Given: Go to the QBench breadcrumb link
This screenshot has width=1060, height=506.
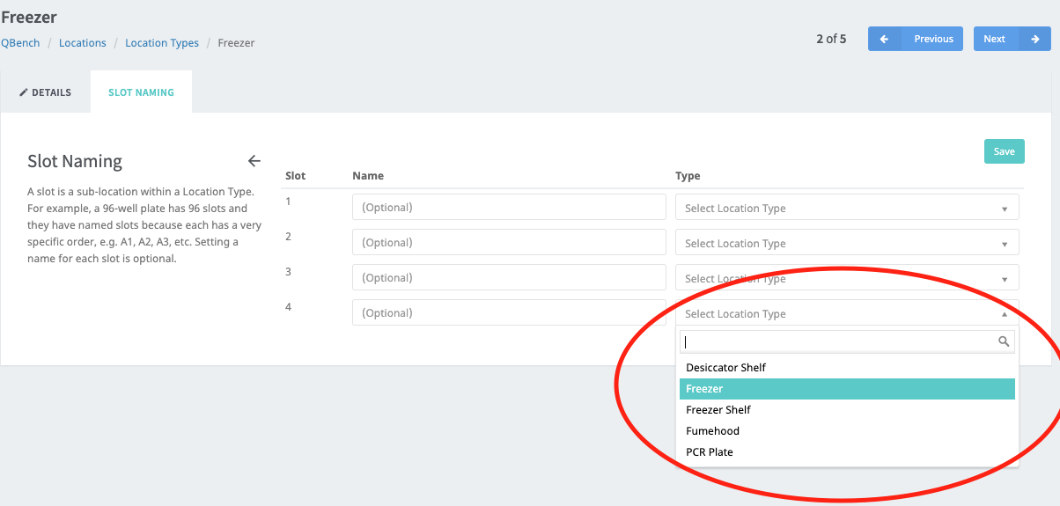Looking at the screenshot, I should click(x=20, y=43).
